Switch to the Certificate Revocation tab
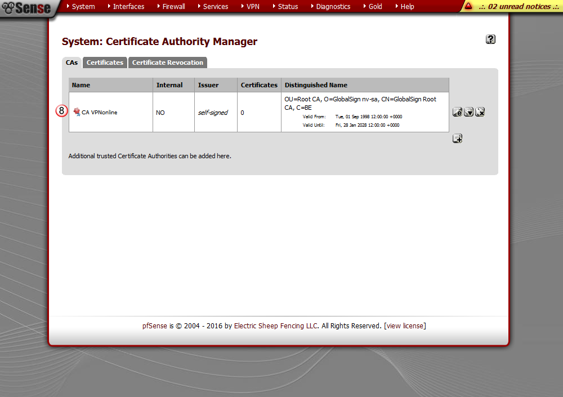Image resolution: width=563 pixels, height=397 pixels. [x=168, y=63]
